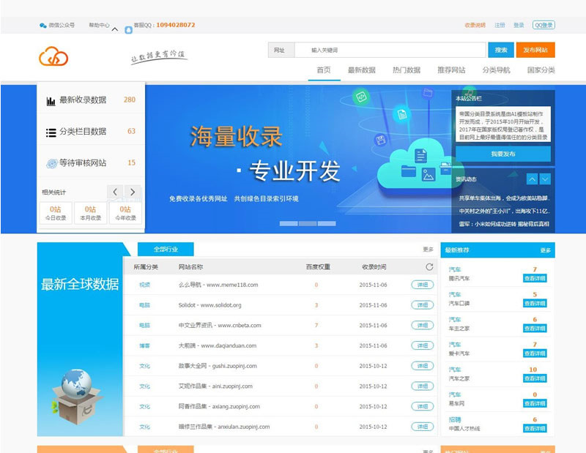The height and width of the screenshot is (453, 586).
Task: Click the statistics panel right arrow
Action: coord(132,192)
